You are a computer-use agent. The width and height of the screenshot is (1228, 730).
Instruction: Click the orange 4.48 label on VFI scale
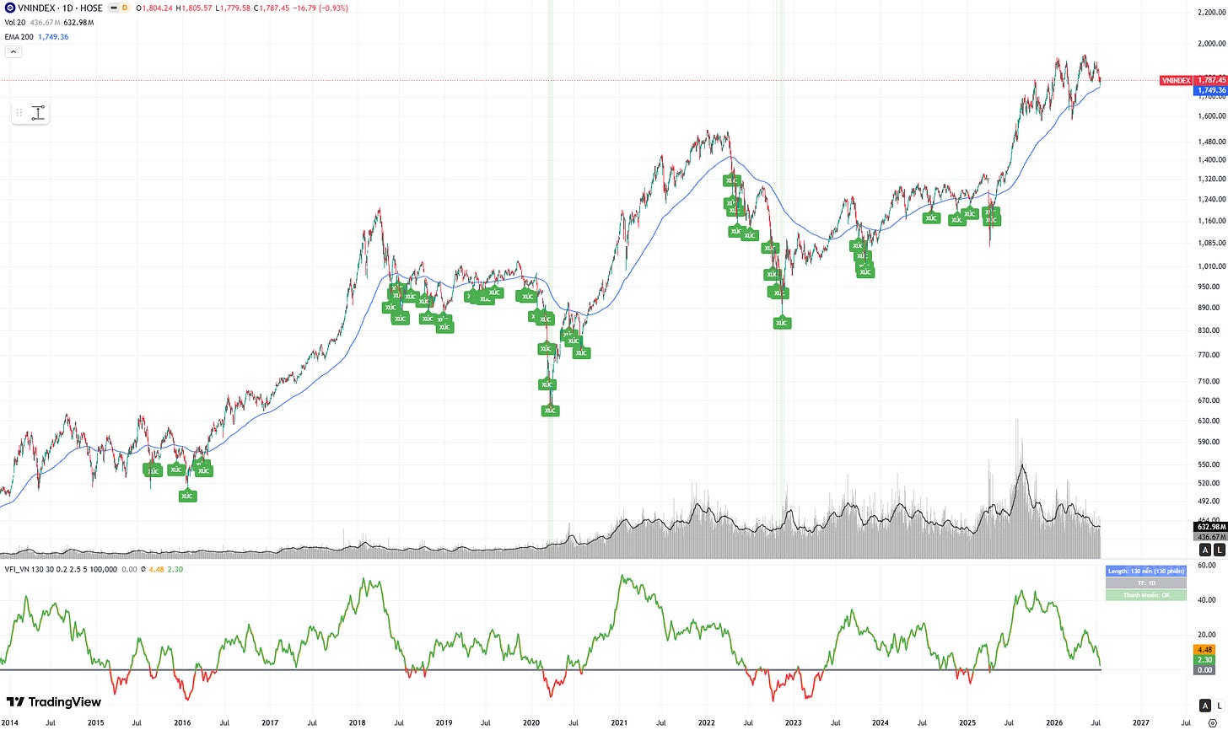[1205, 649]
